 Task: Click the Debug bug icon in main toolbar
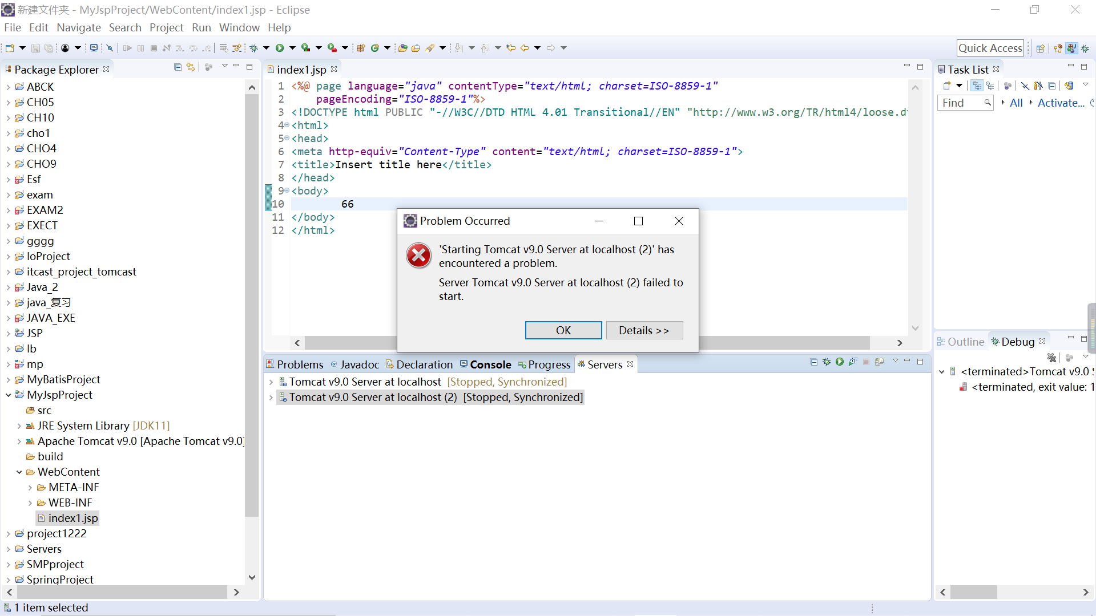[254, 48]
